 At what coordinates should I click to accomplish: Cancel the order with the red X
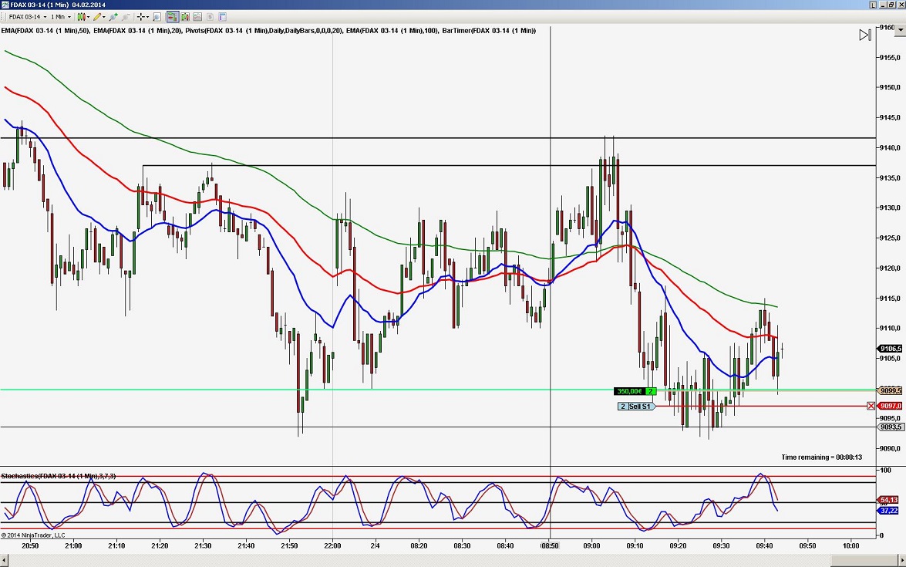pos(871,405)
